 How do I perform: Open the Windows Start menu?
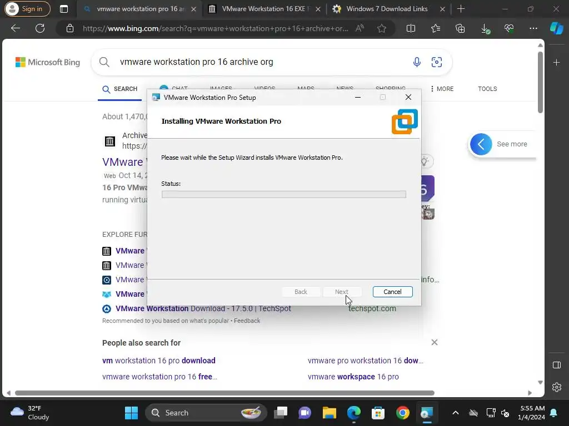click(131, 413)
